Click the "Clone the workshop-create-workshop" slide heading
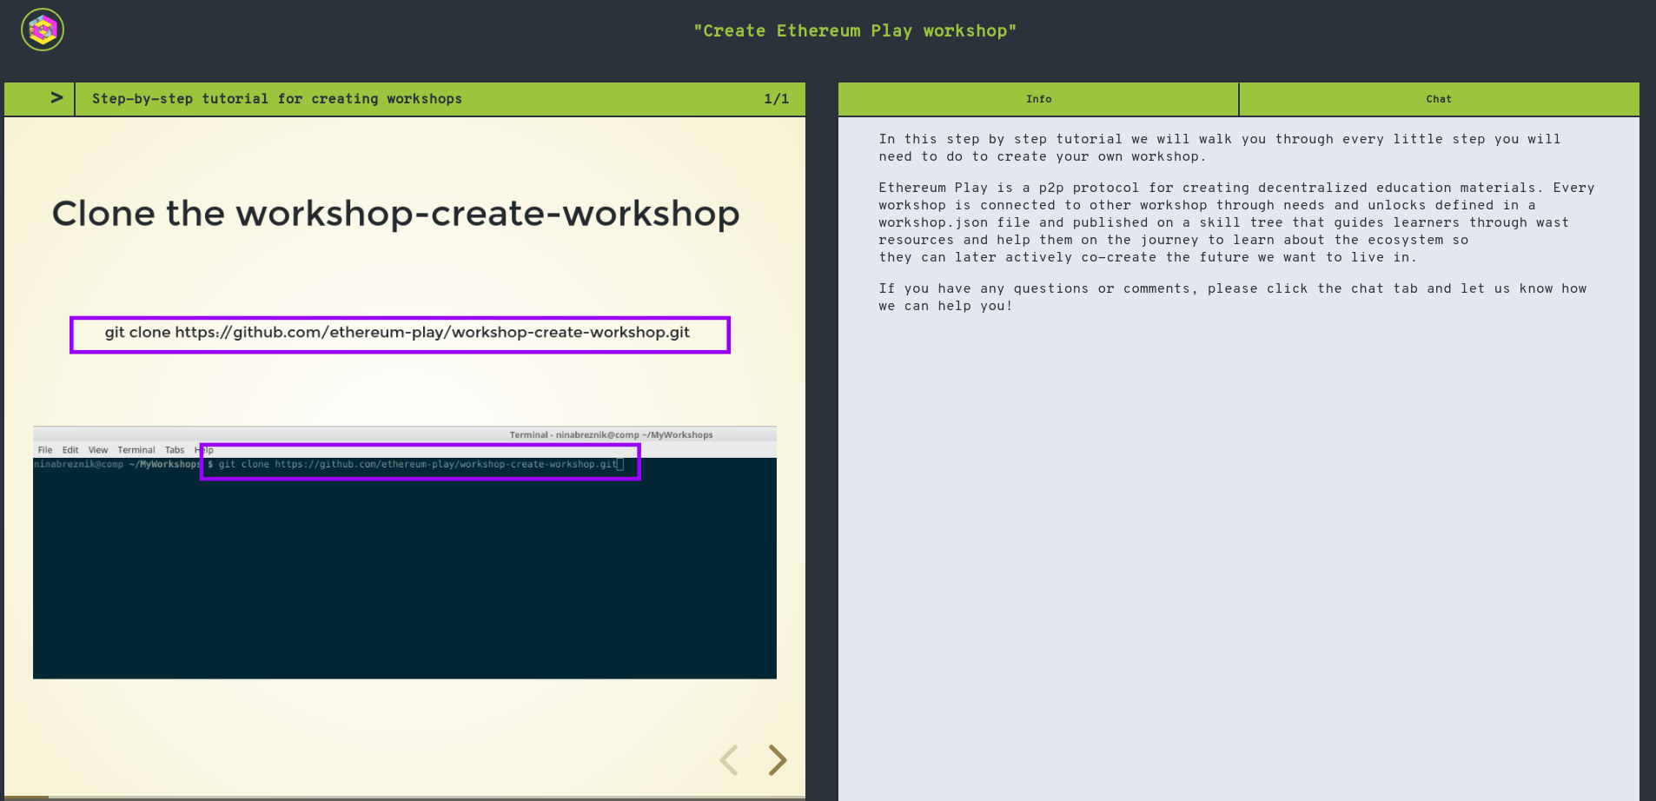Image resolution: width=1656 pixels, height=801 pixels. pos(395,214)
